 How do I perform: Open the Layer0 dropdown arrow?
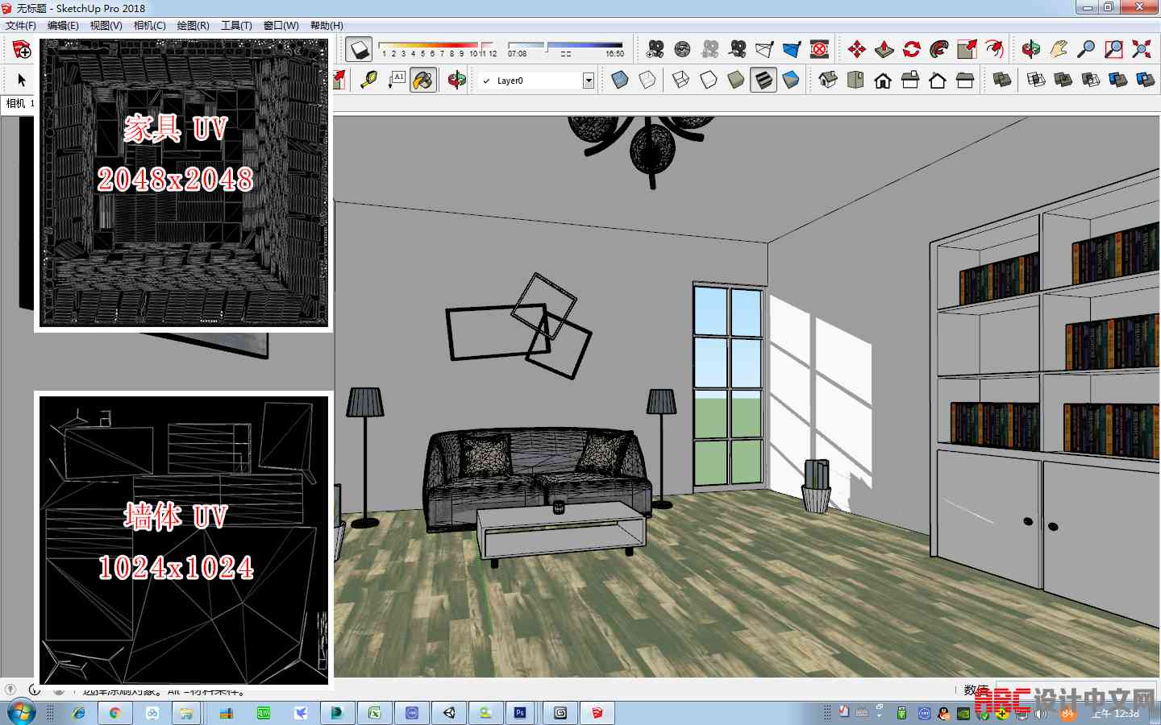tap(589, 81)
